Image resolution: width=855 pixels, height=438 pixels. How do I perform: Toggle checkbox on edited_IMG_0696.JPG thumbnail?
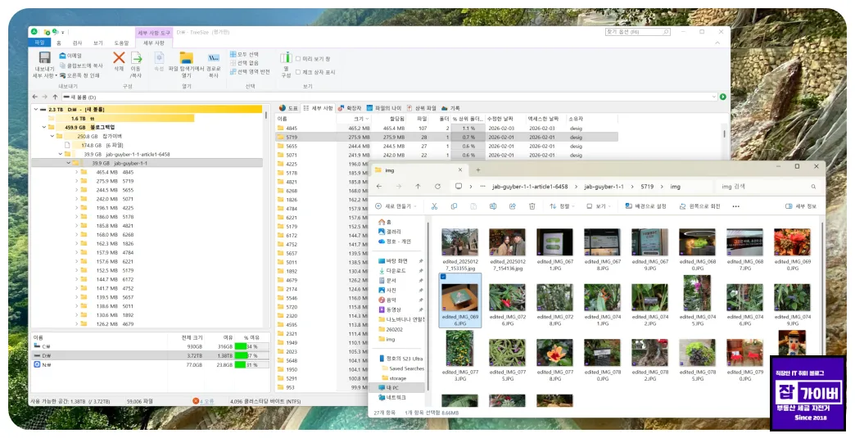[443, 277]
